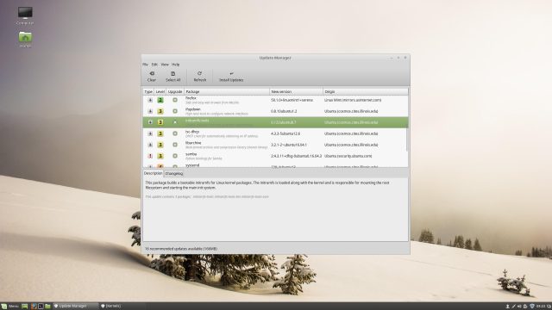The width and height of the screenshot is (552, 310).
Task: Click the level 3 badge in samba row
Action: coord(160,156)
